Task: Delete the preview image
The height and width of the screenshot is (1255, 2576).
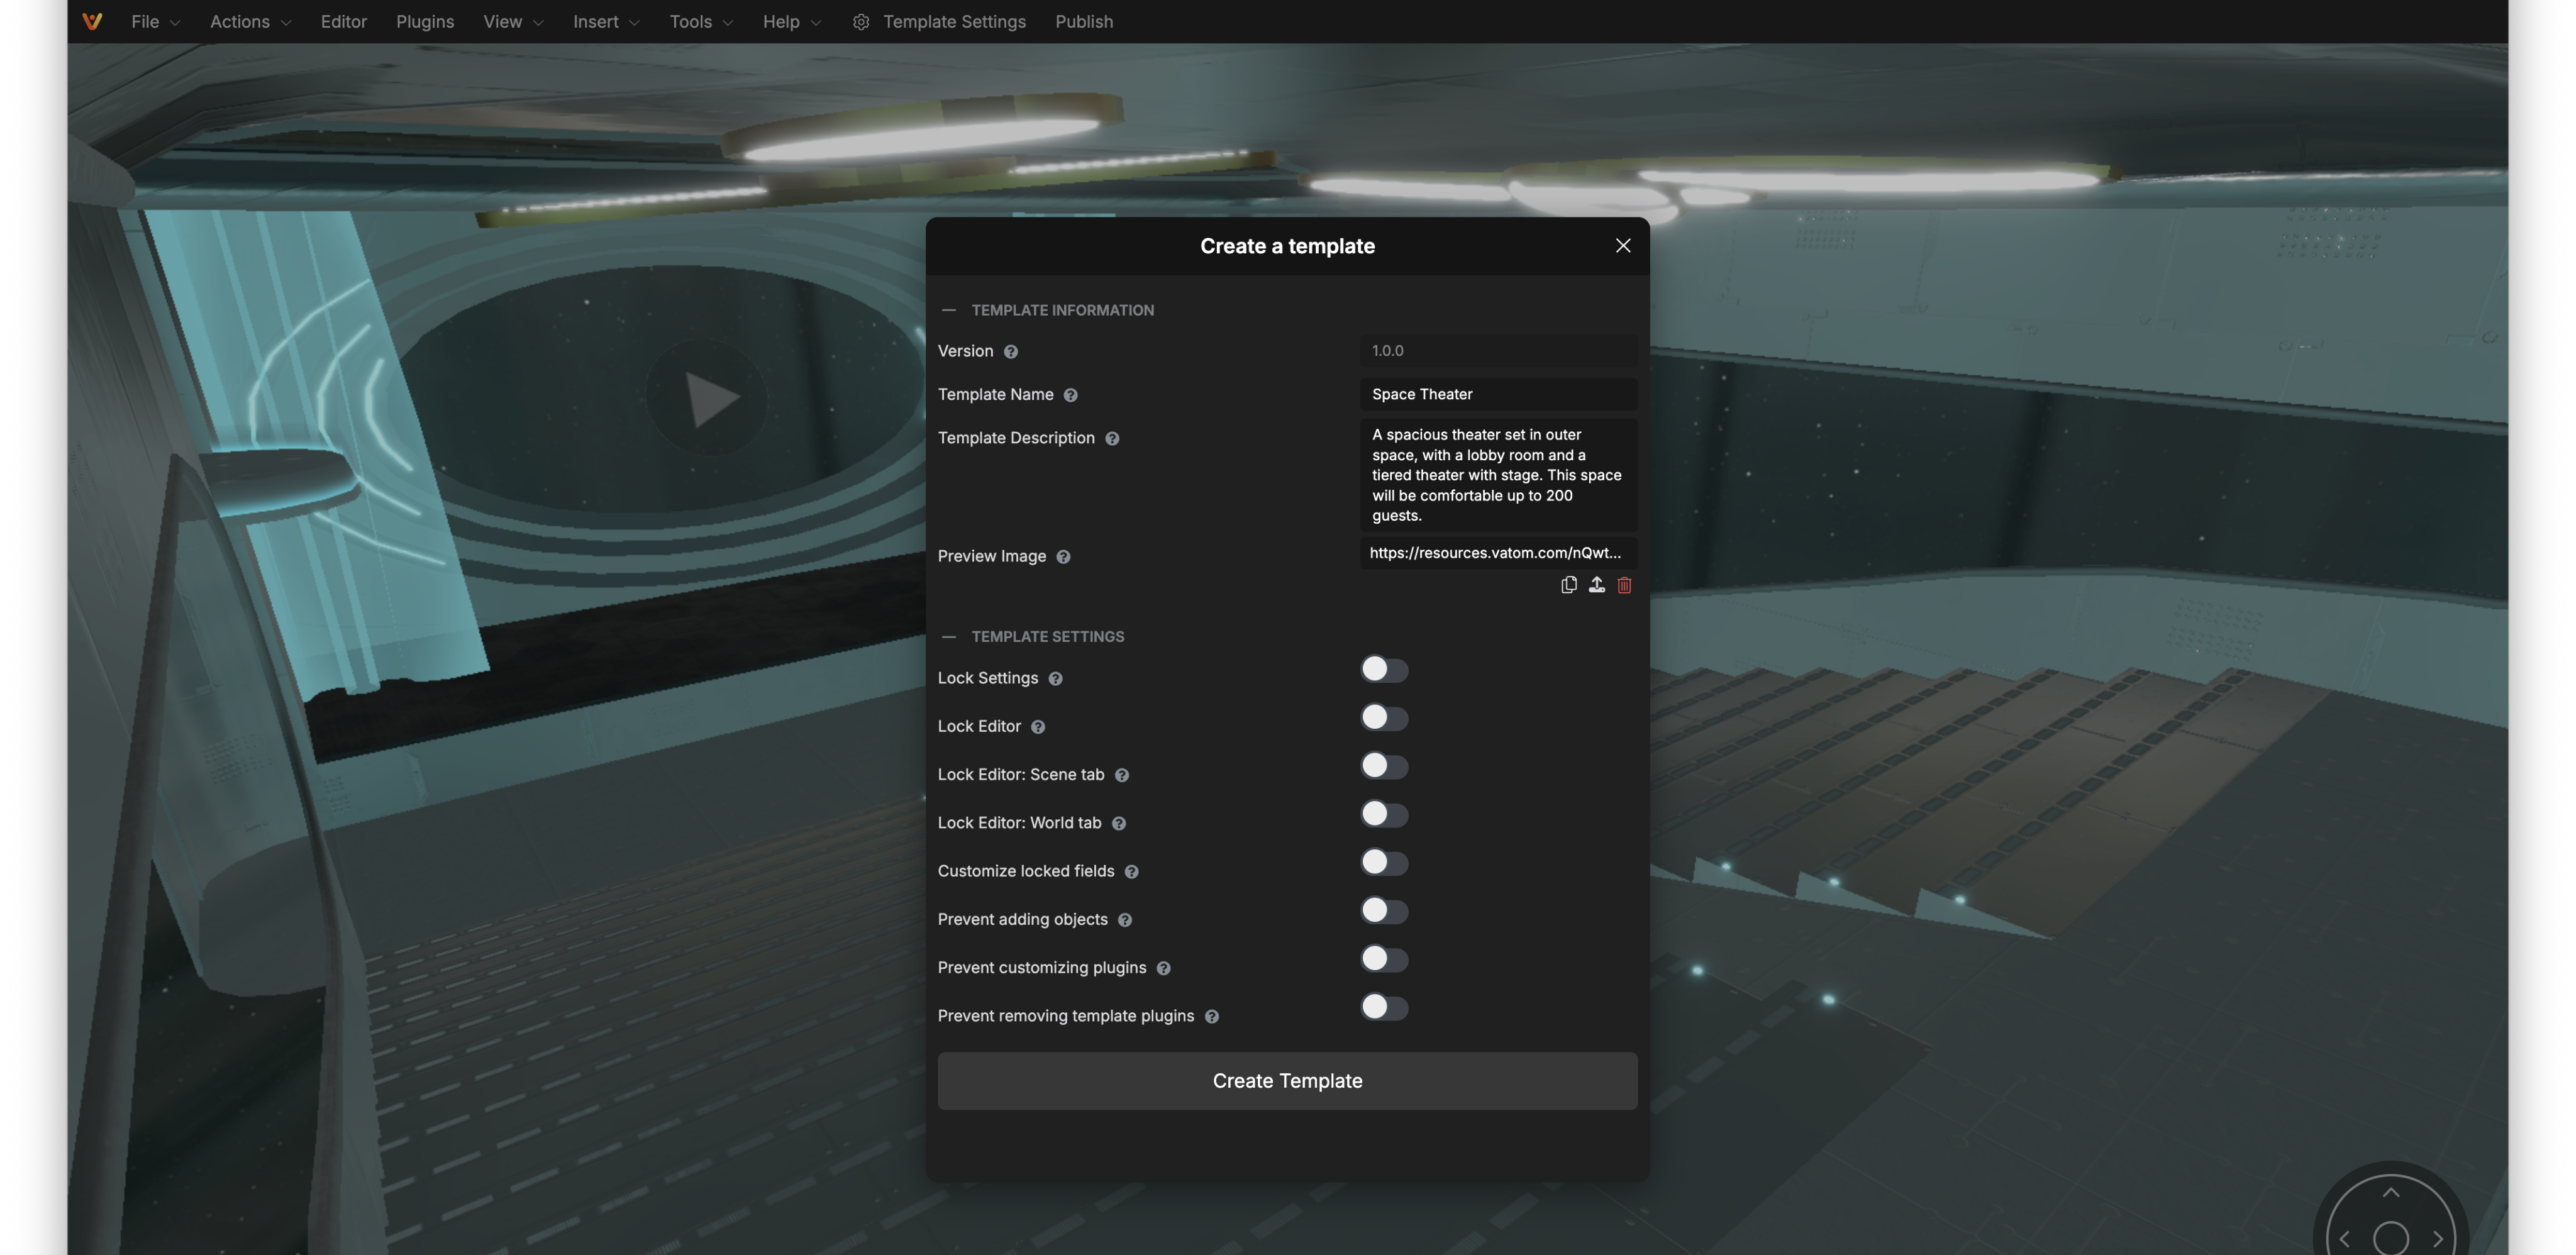Action: click(1625, 585)
